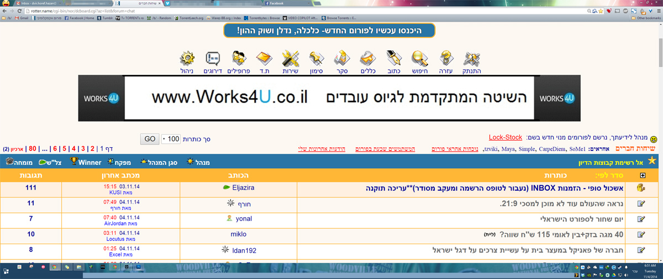
Task: Click the Ratings (דירוגים) speech-bubble icon
Action: click(213, 58)
